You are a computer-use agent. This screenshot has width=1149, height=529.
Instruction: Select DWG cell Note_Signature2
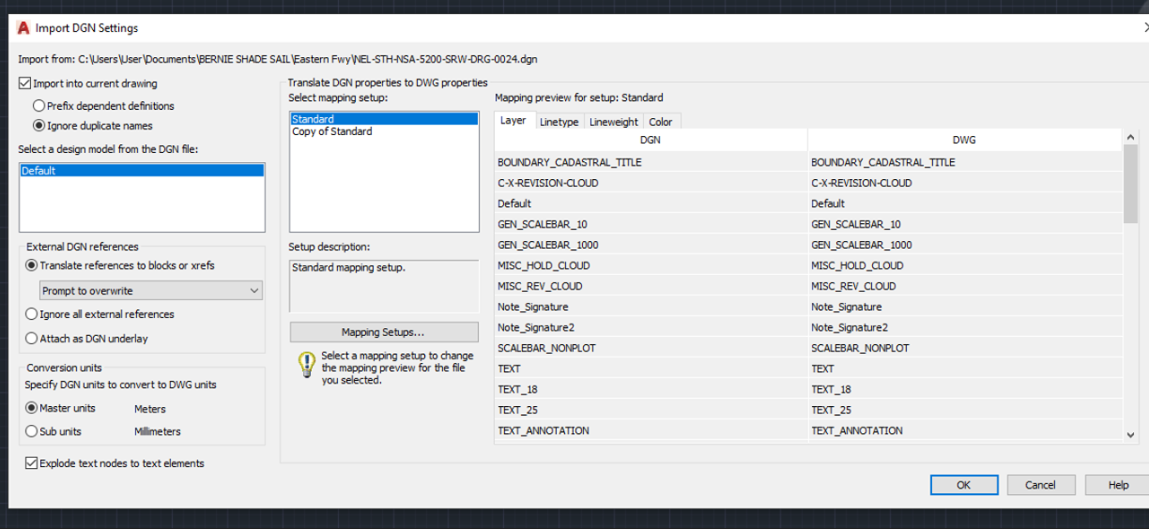click(x=964, y=327)
